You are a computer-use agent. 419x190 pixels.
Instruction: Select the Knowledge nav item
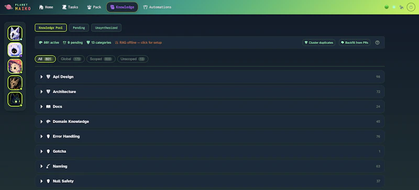tap(122, 7)
